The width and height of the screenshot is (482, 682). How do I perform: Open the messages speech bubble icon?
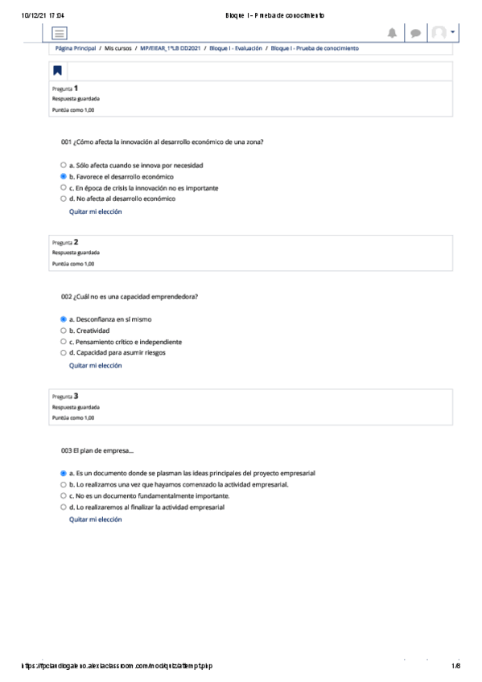point(415,34)
